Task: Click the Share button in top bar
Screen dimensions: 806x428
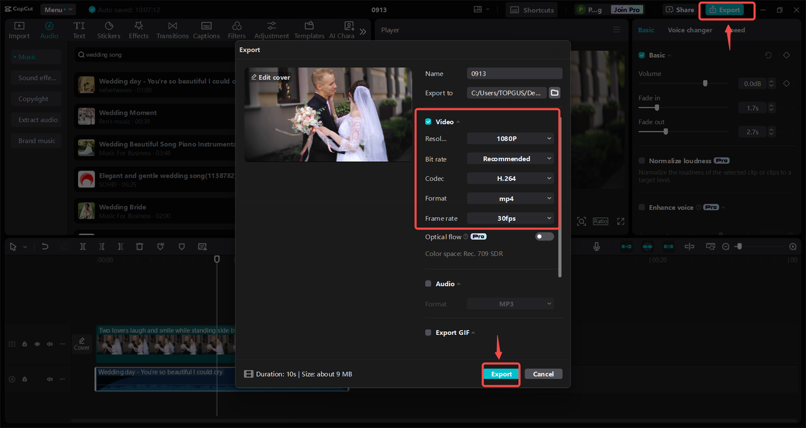Action: click(x=679, y=10)
